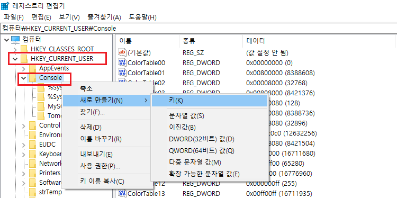397x198 pixels.
Task: Select the (값 설정 안 됨) data cell
Action: tap(267, 52)
